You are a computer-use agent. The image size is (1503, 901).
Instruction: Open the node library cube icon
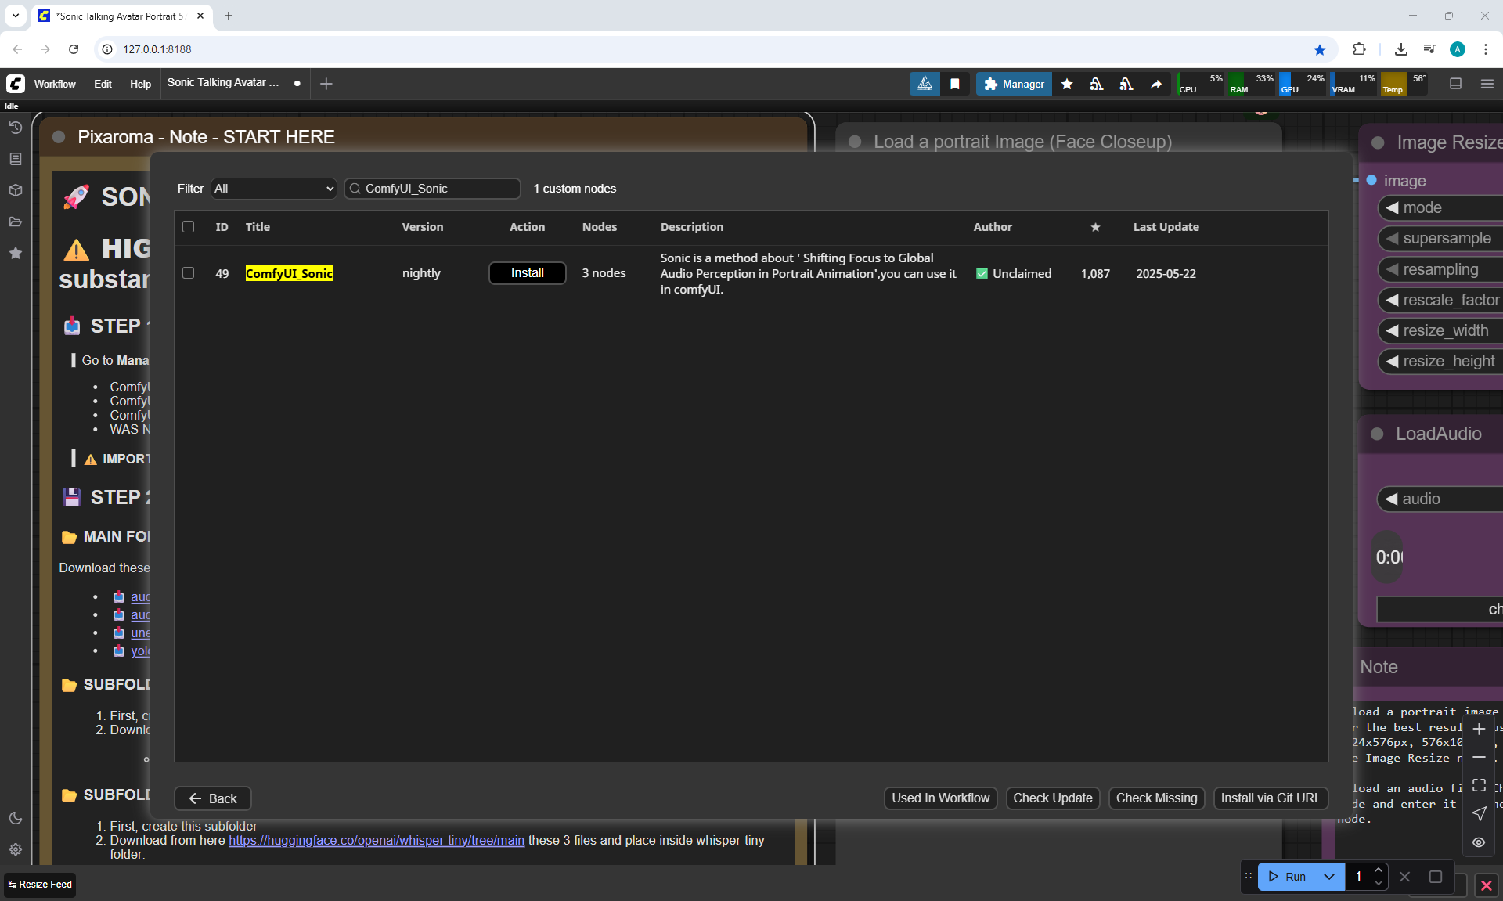pyautogui.click(x=15, y=190)
